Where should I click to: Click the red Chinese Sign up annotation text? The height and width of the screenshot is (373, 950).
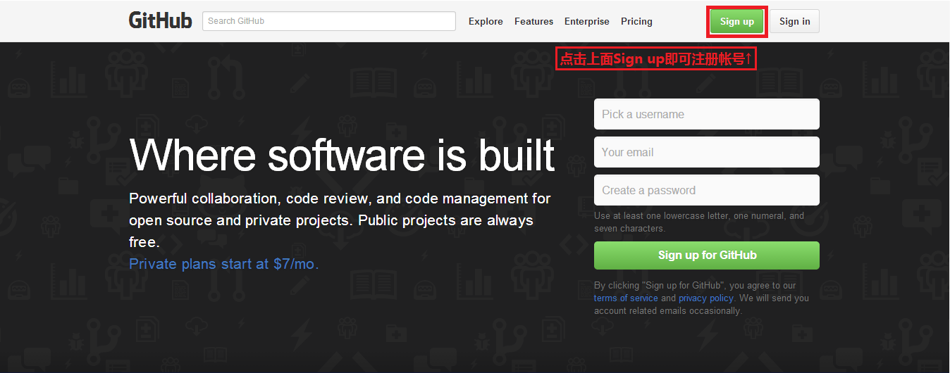pyautogui.click(x=655, y=59)
